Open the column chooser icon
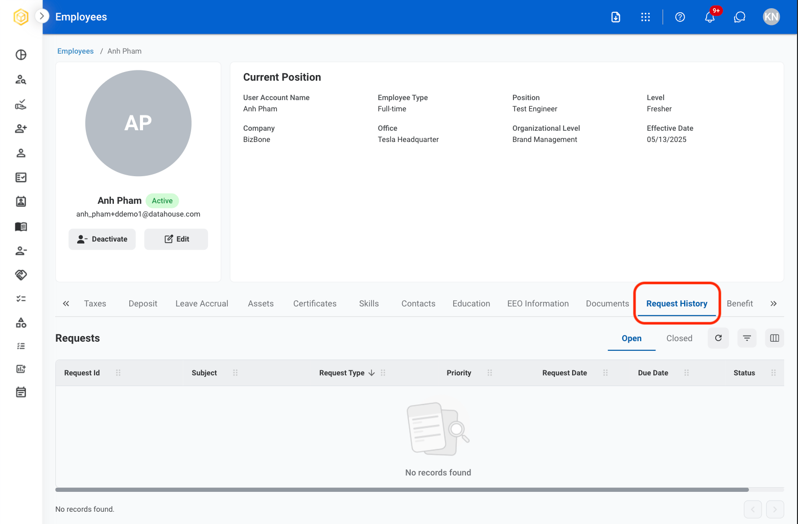The width and height of the screenshot is (798, 524). [774, 338]
